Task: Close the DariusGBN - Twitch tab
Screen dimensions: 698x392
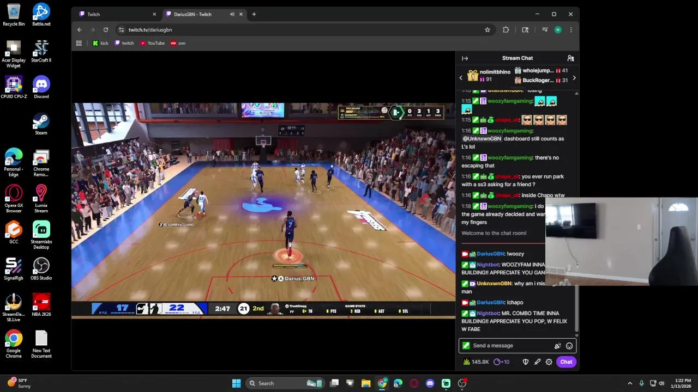Action: coord(241,14)
